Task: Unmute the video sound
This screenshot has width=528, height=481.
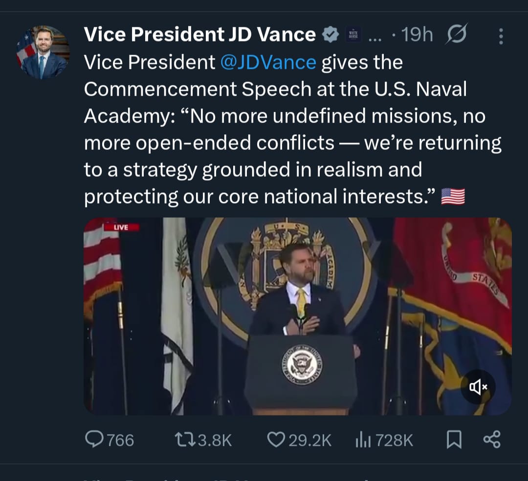Action: (478, 387)
